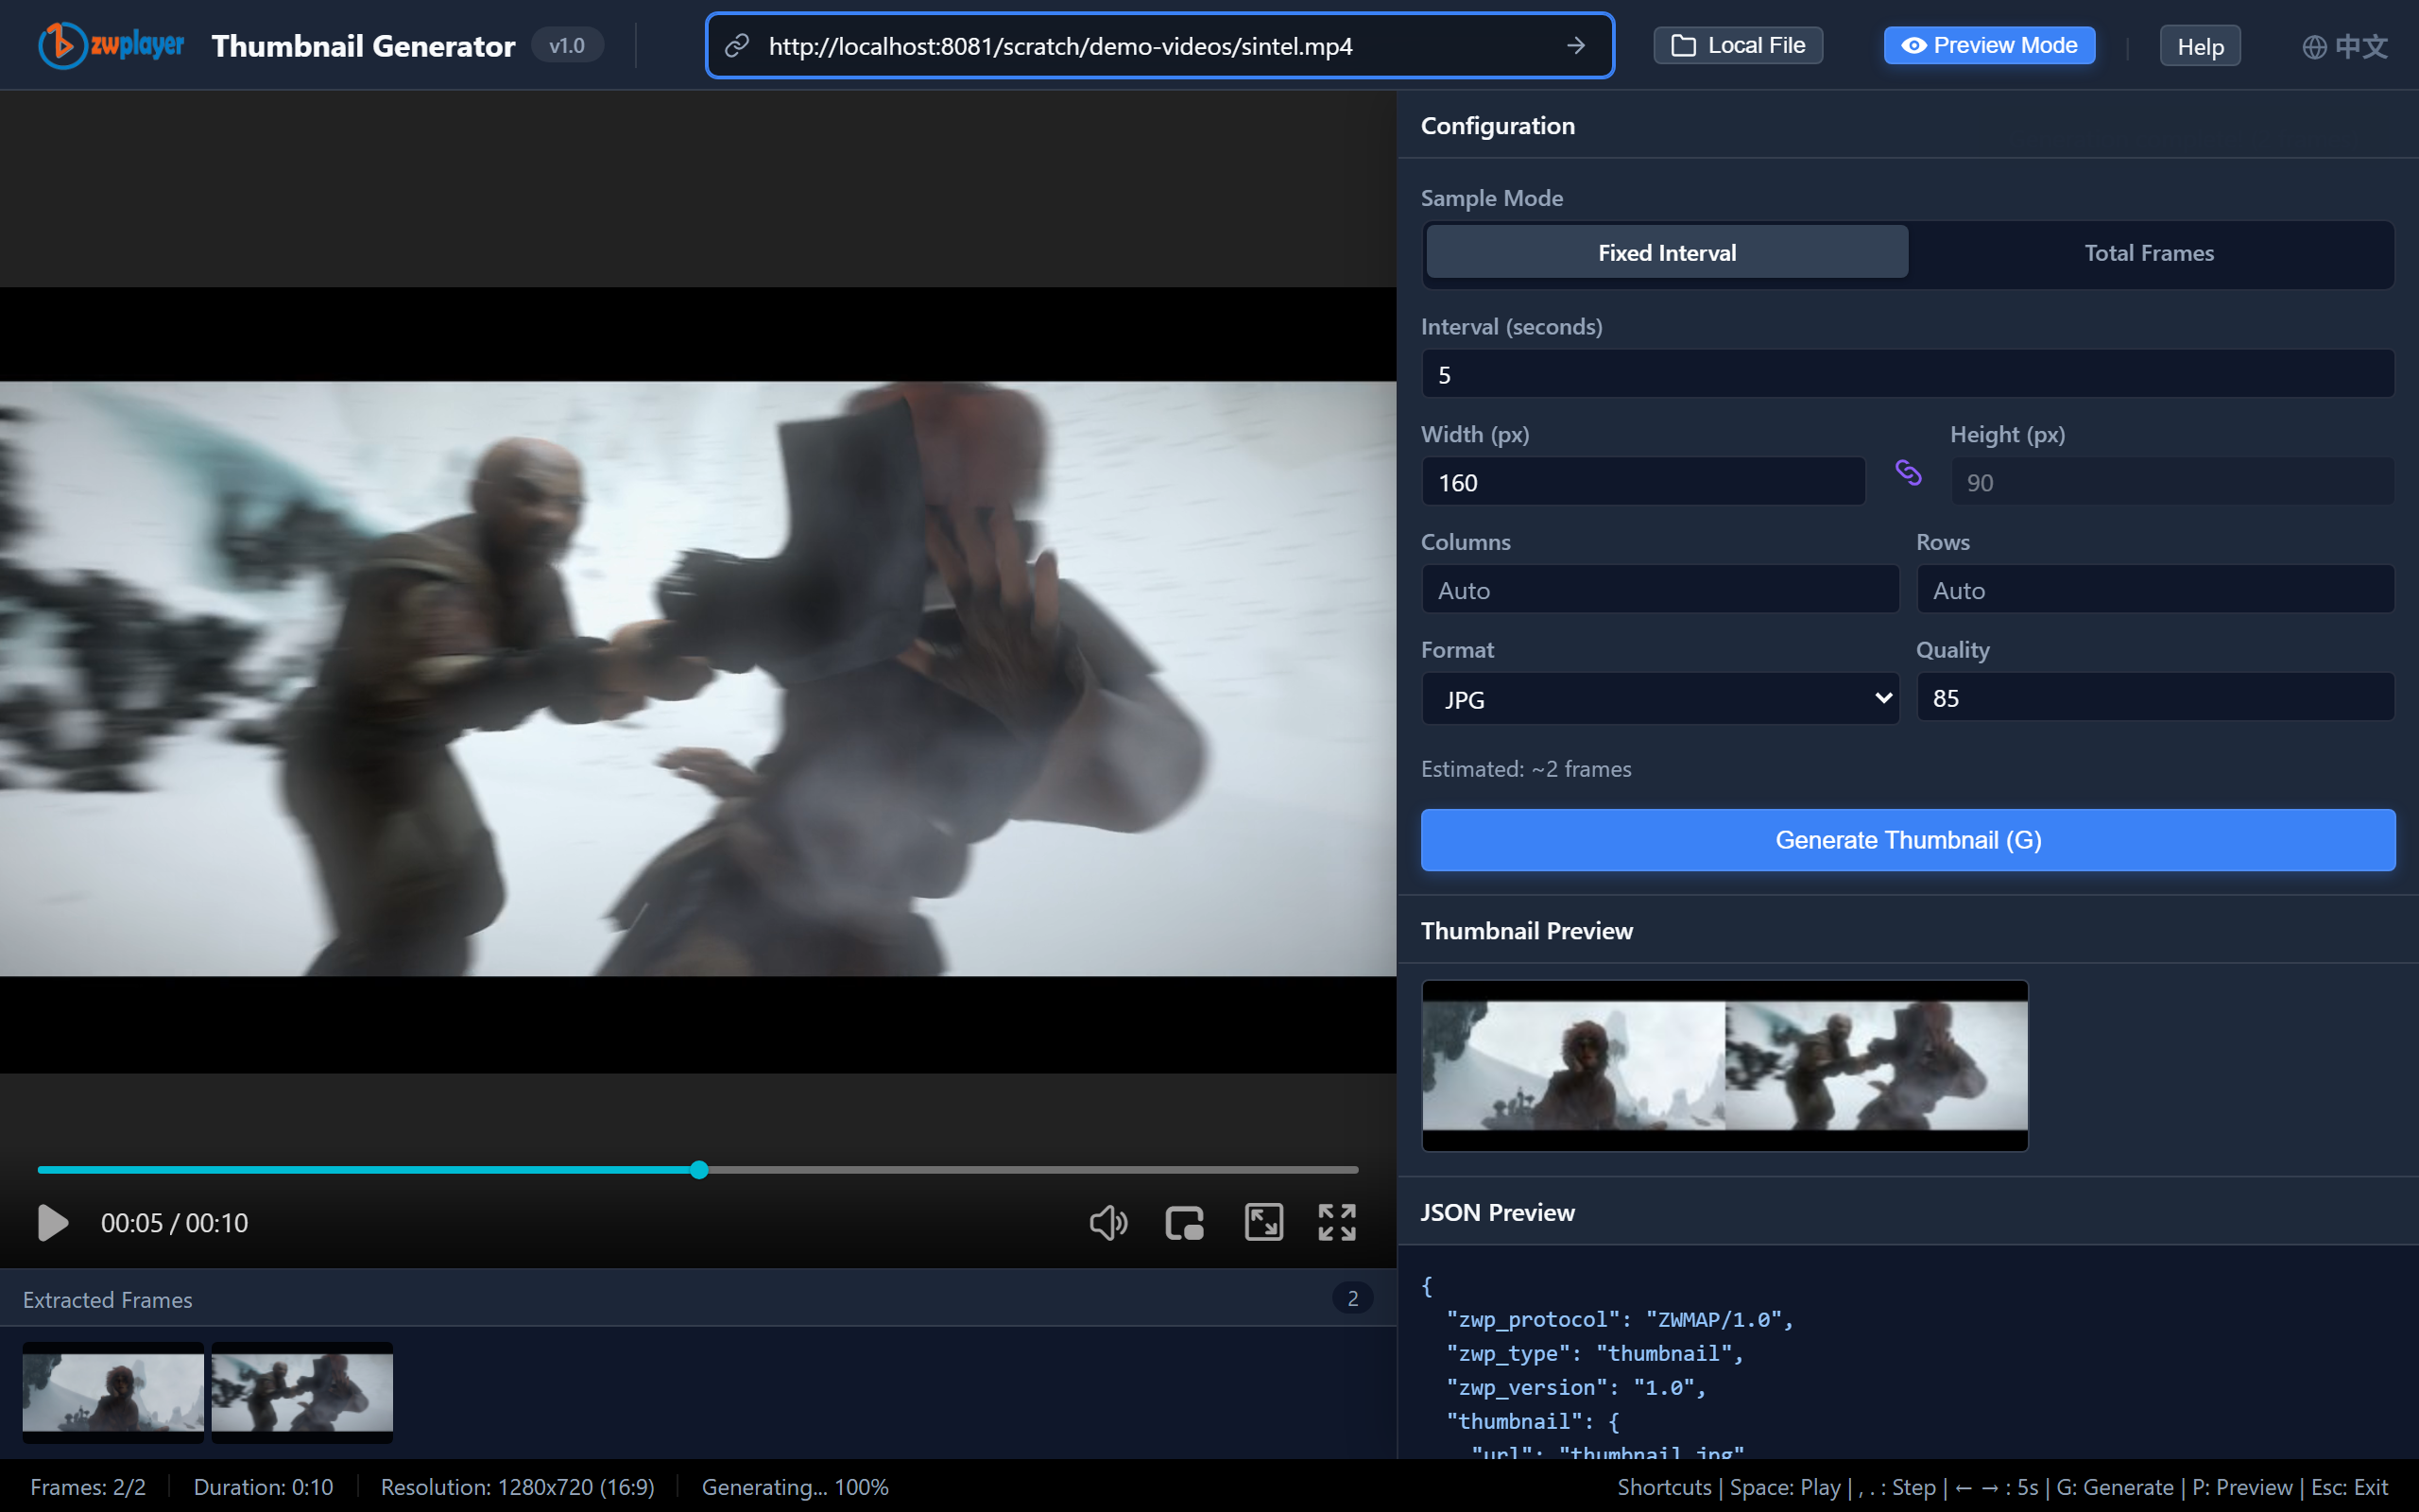This screenshot has height=1512, width=2419.
Task: Open the Format dropdown showing JPG
Action: pos(1660,698)
